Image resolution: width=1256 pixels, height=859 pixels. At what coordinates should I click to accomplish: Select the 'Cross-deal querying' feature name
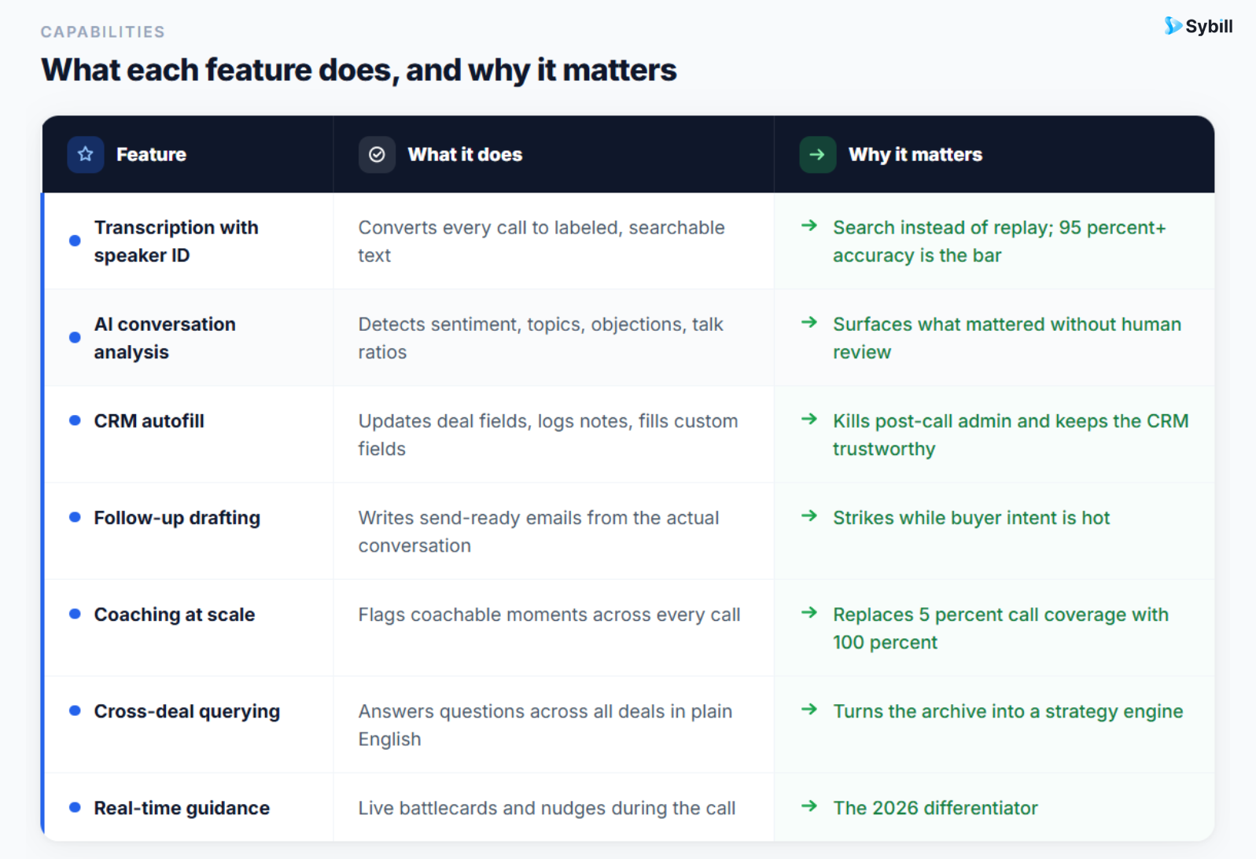tap(187, 711)
